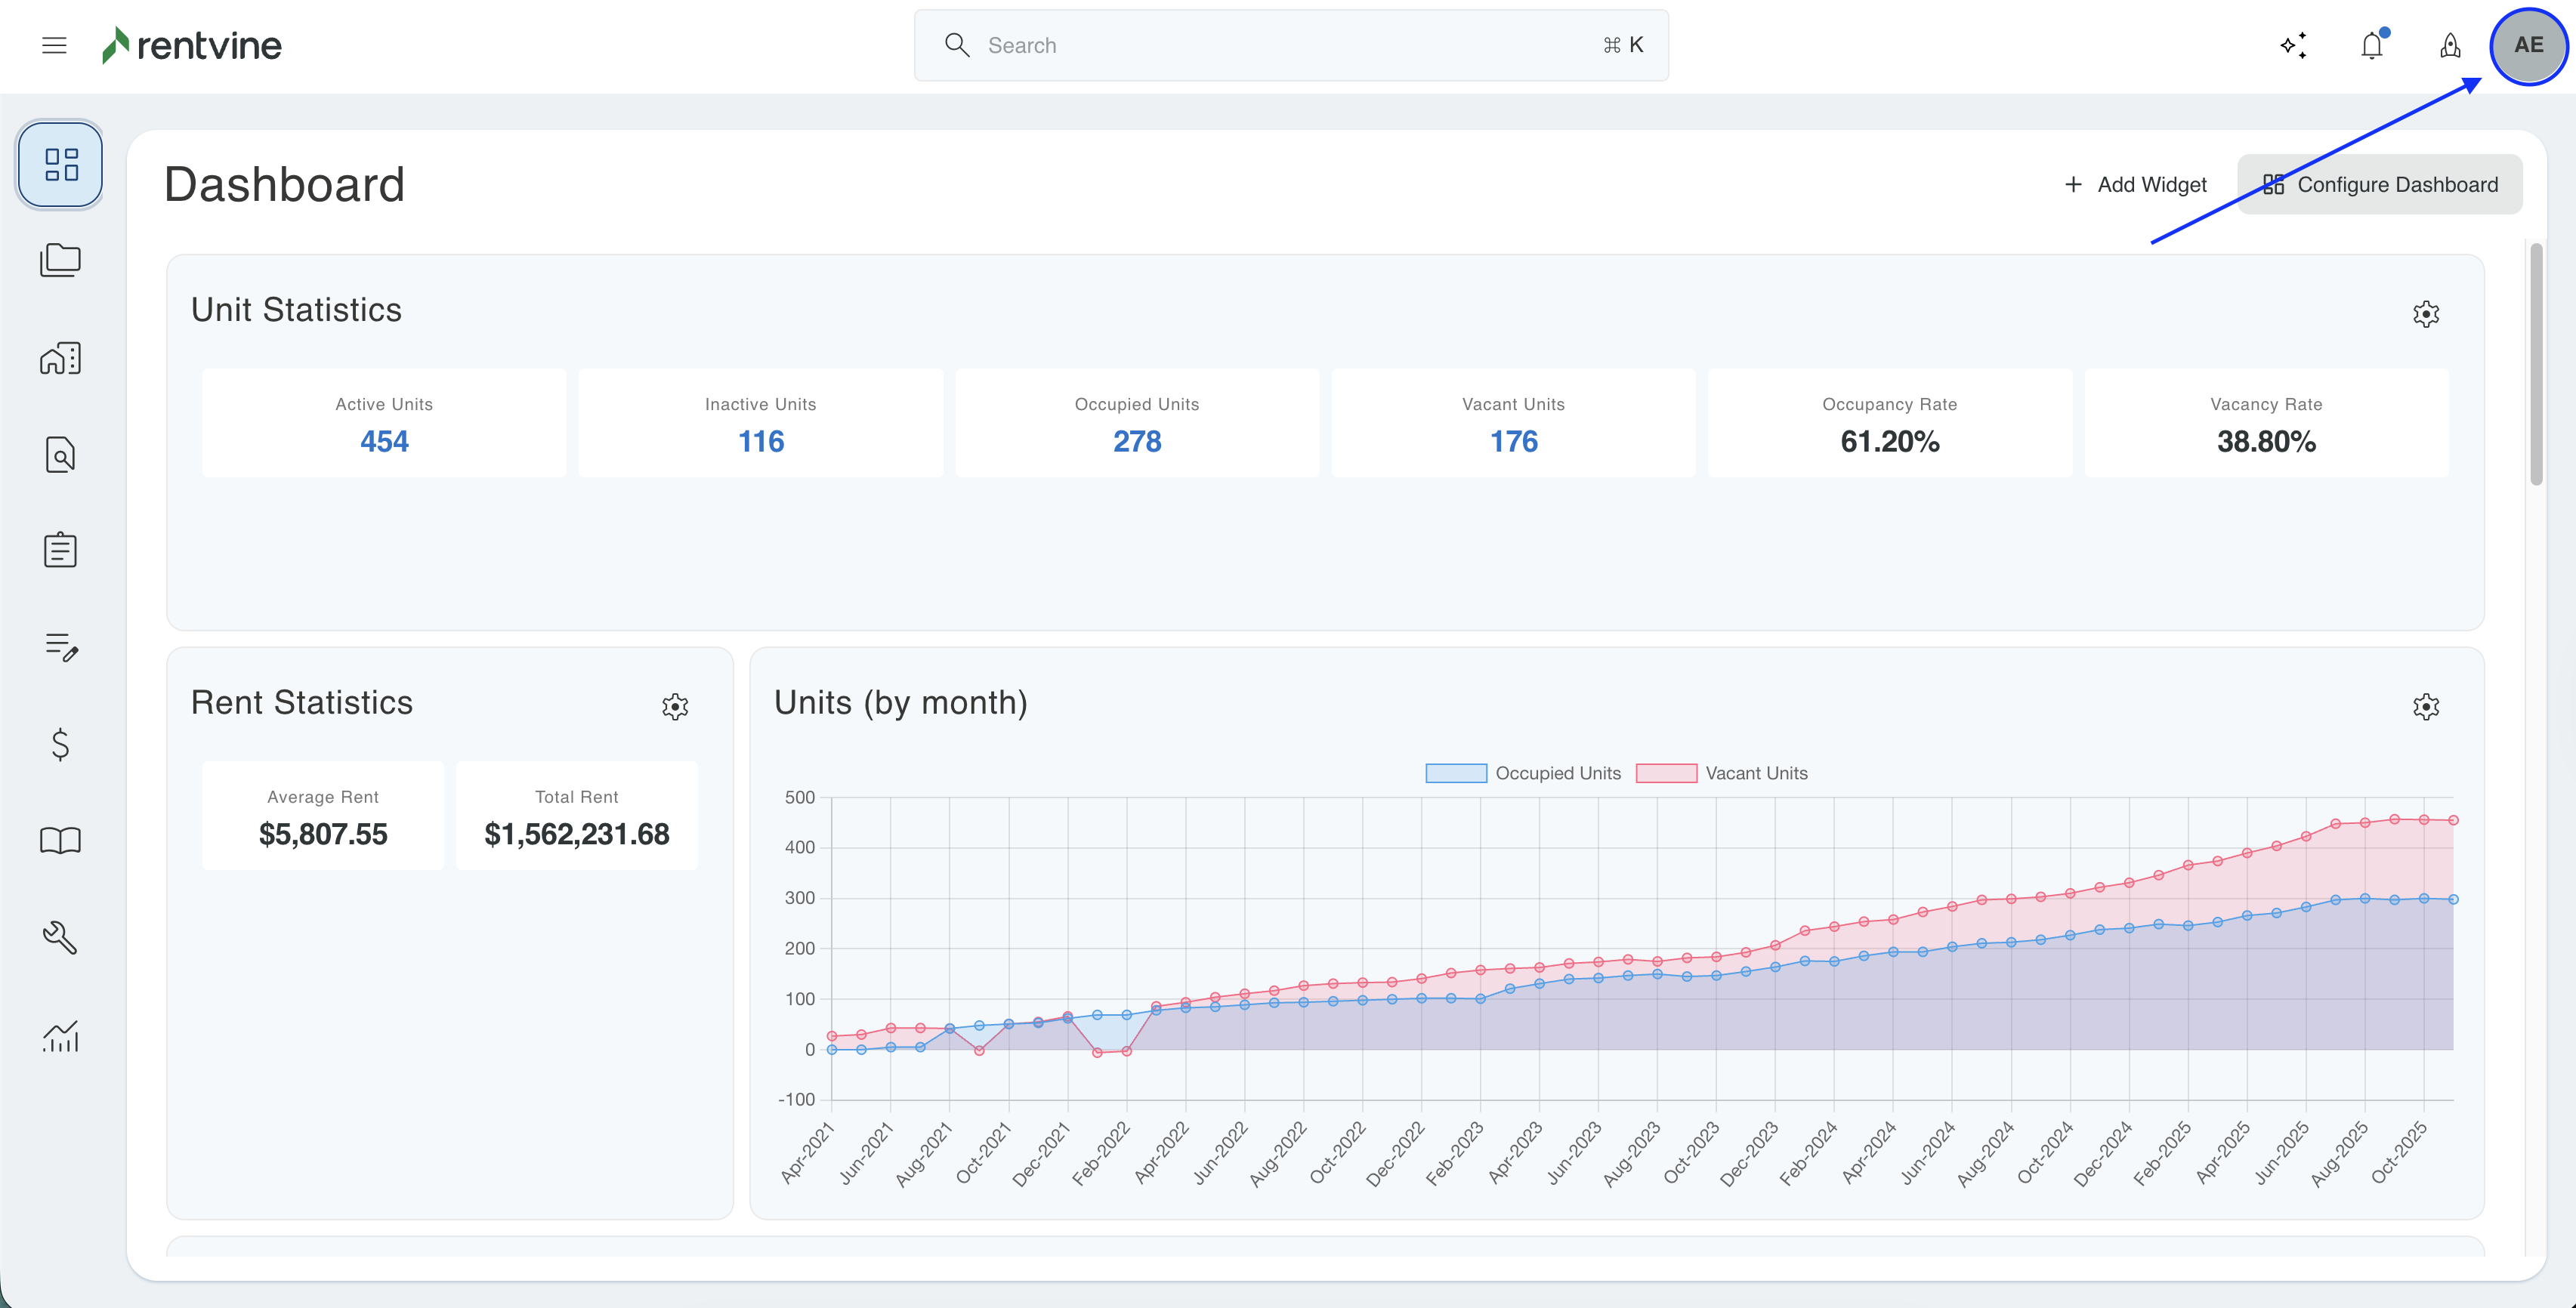Open Rent Statistics widget settings gear
This screenshot has height=1308, width=2576.
pyautogui.click(x=675, y=707)
